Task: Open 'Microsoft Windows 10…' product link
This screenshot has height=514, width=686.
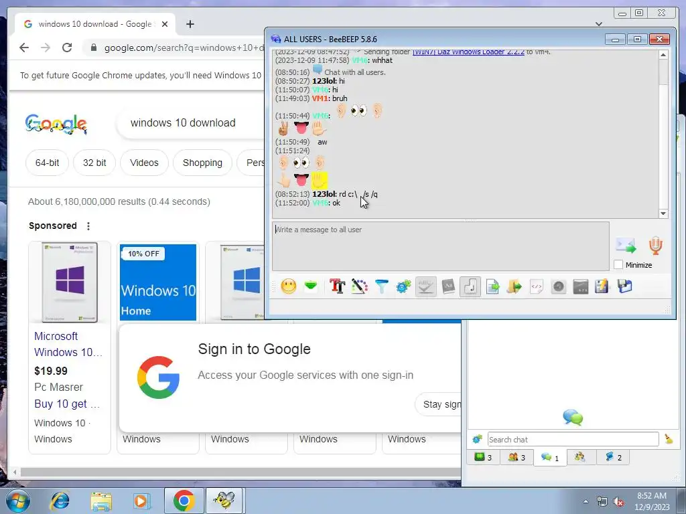Action: (x=68, y=344)
